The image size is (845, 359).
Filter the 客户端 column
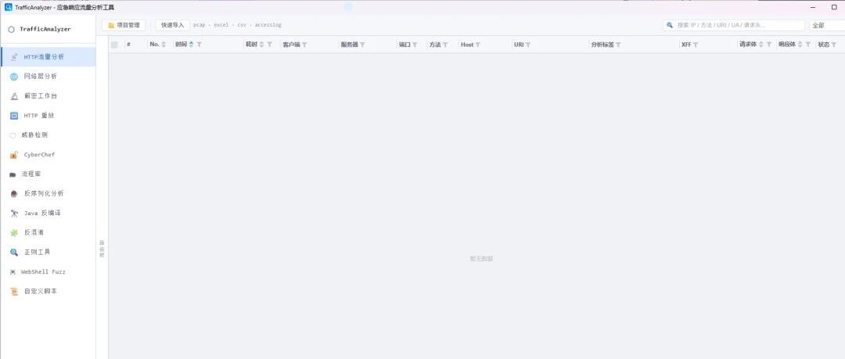304,45
